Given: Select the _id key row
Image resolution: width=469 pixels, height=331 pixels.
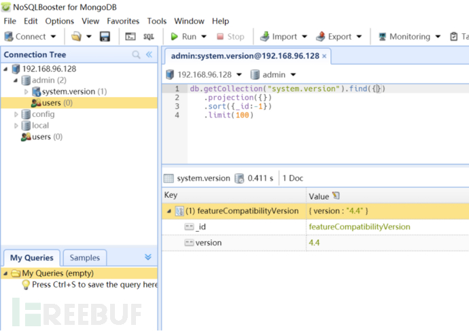Looking at the screenshot, I should [x=315, y=227].
